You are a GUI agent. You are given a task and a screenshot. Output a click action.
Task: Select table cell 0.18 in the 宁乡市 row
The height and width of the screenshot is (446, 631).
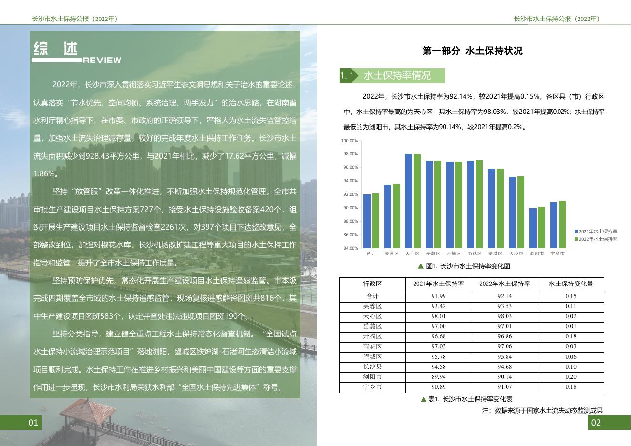(x=571, y=387)
